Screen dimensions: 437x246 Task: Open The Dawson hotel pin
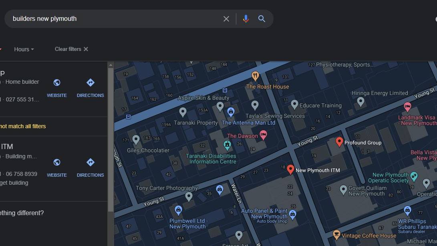(x=263, y=135)
